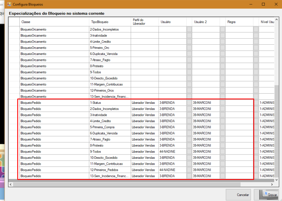Open Usuário 2 lookup button for BloqueioPedido 1-Status

[x=223, y=103]
